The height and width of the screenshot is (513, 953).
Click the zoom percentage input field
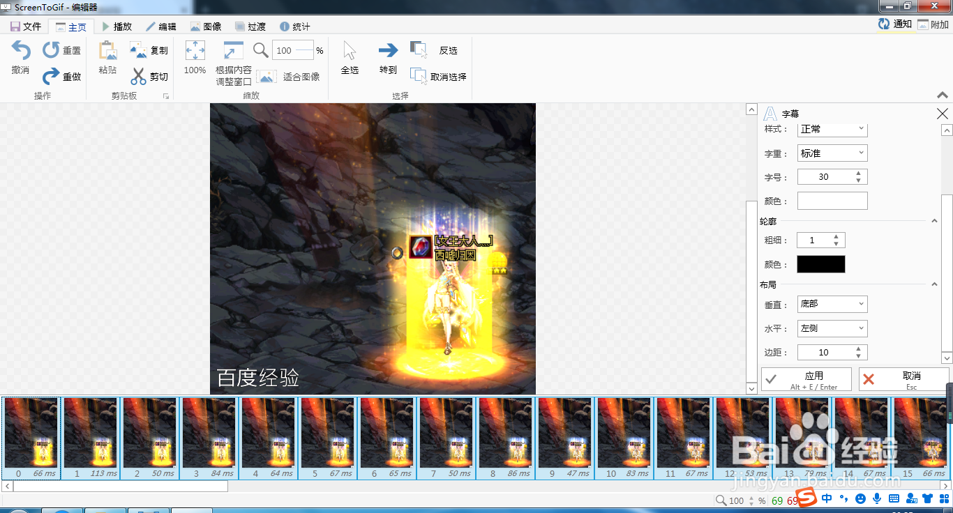pos(293,50)
